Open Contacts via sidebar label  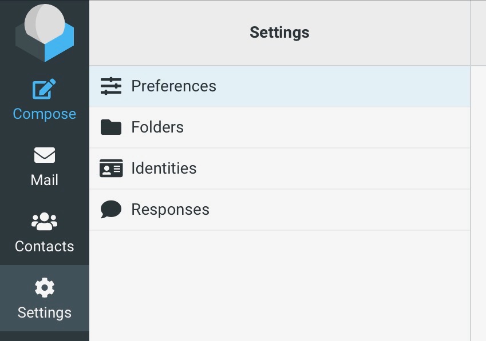[x=44, y=246]
